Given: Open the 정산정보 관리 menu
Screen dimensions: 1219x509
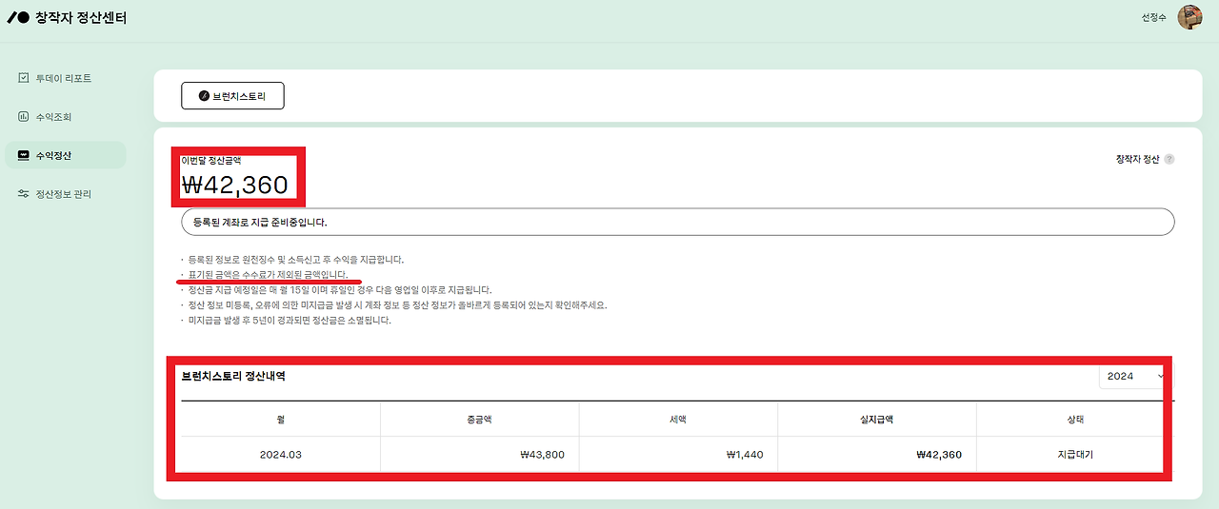Looking at the screenshot, I should coord(65,194).
